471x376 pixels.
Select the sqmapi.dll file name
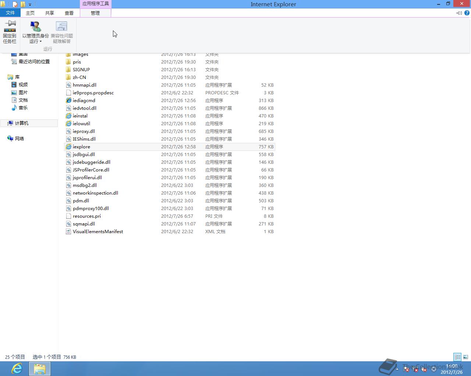(84, 224)
